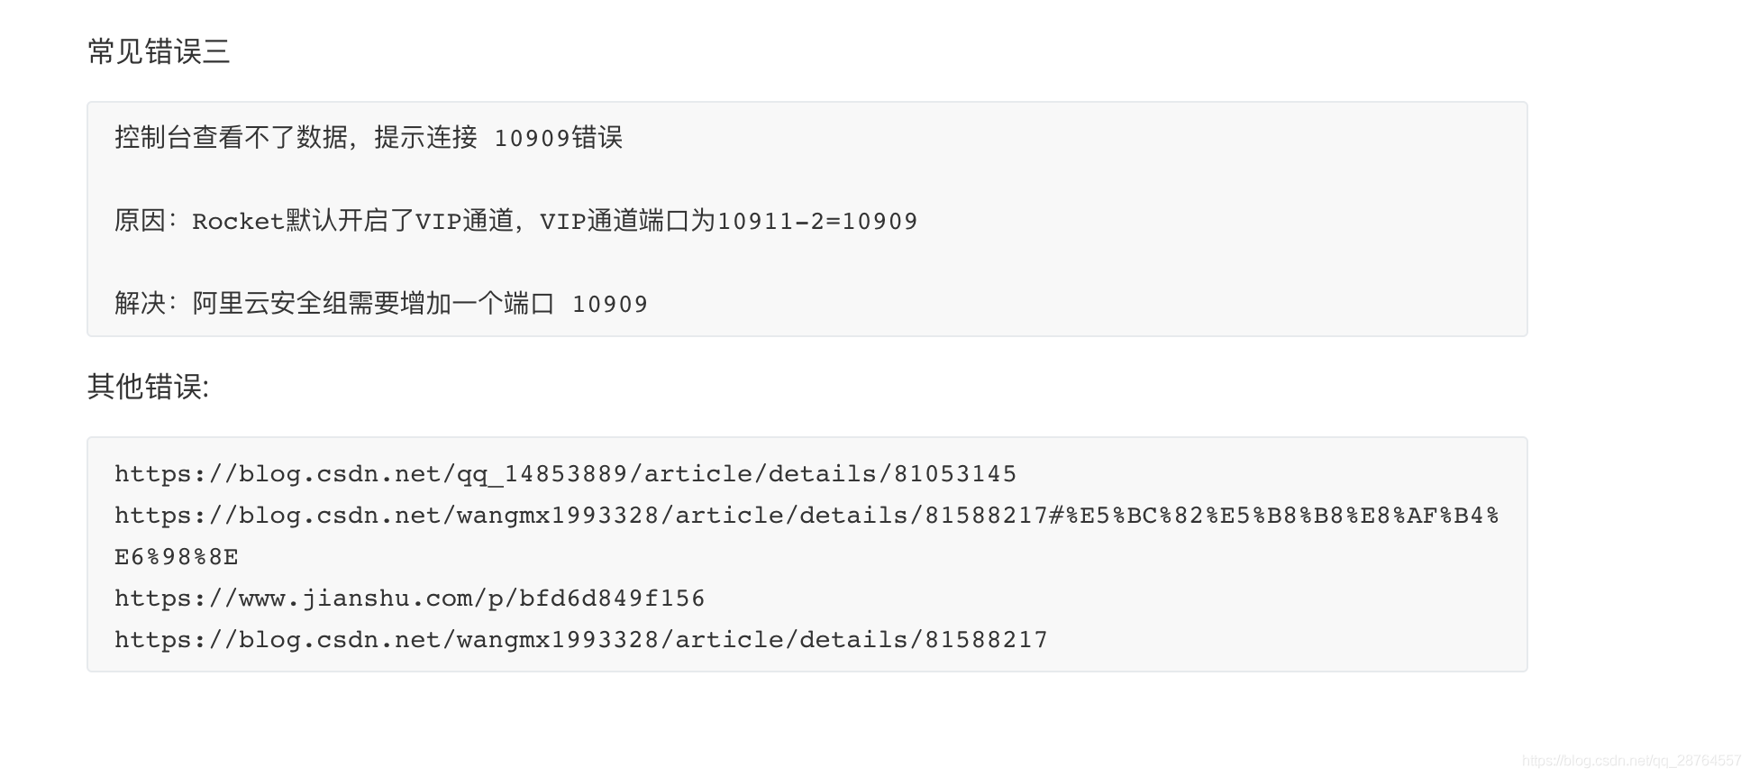This screenshot has height=777, width=1750.
Task: Click the text 10911-2=10909
Action: [x=817, y=222]
